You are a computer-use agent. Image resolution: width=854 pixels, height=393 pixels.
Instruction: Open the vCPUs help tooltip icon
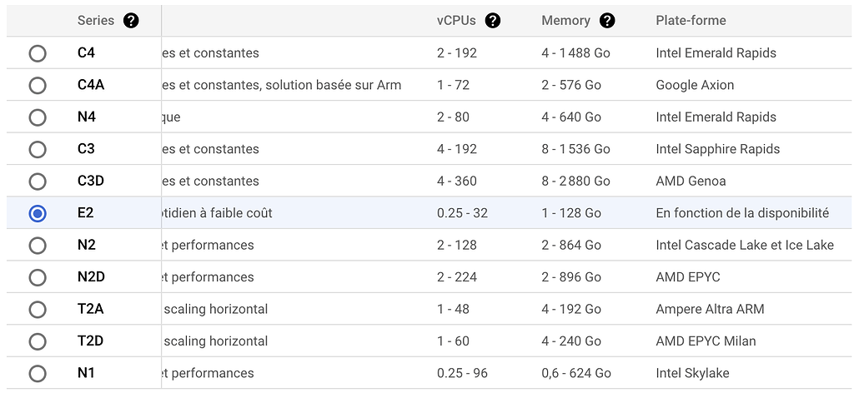point(493,21)
